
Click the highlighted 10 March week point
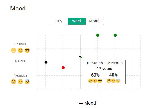coord(81,57)
